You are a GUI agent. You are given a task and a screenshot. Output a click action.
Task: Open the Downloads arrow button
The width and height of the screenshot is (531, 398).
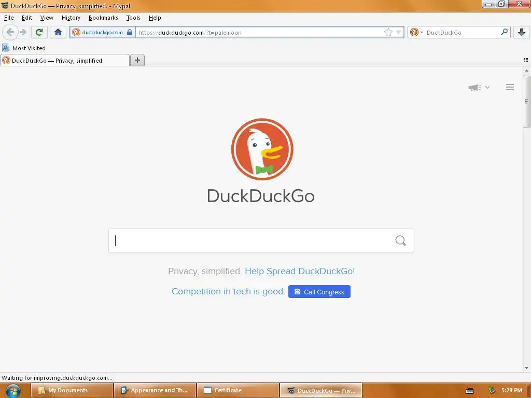coord(522,32)
